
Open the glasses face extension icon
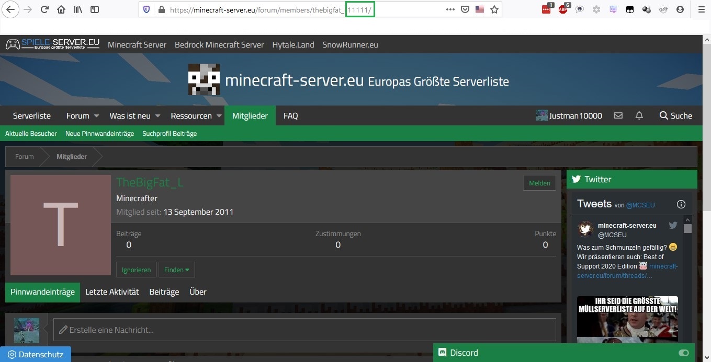coord(663,9)
